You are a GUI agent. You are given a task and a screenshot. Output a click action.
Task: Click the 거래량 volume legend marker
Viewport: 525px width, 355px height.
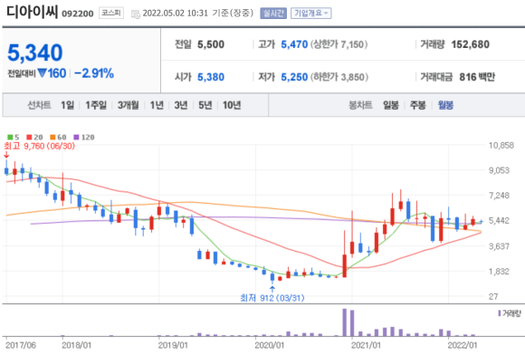[x=500, y=313]
